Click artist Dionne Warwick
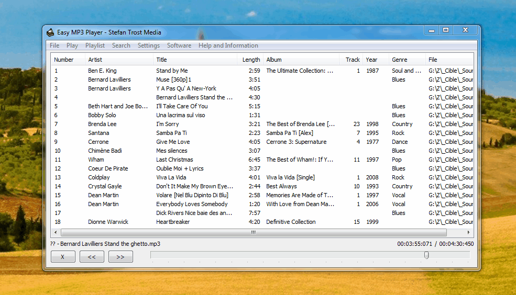 (x=108, y=221)
